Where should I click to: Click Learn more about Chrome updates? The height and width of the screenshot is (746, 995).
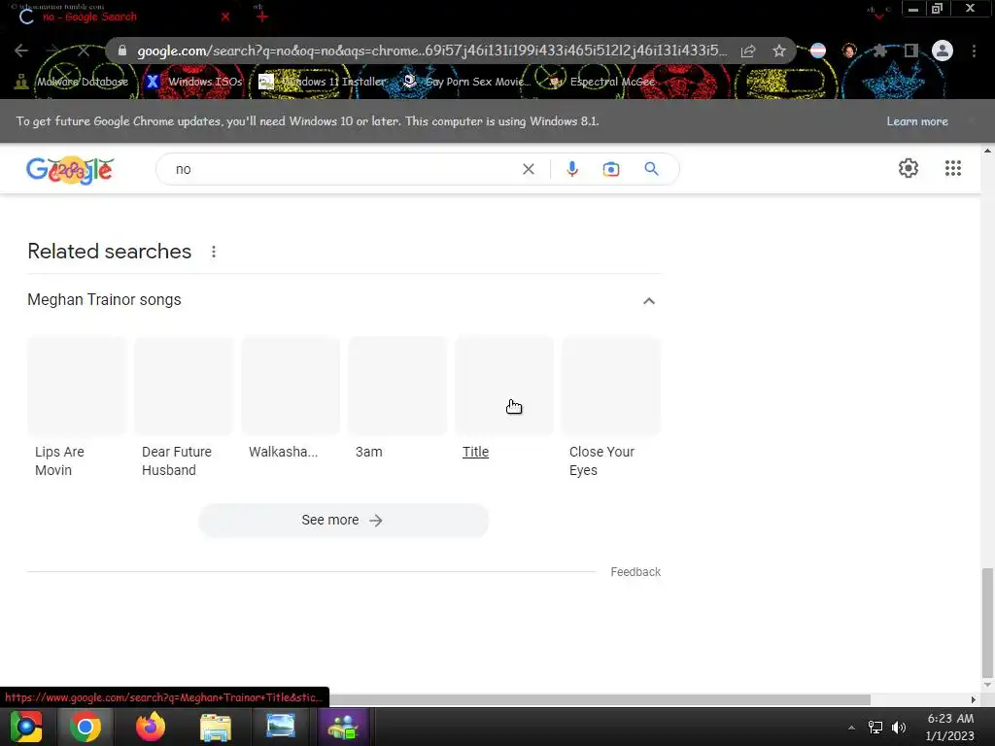pos(917,121)
